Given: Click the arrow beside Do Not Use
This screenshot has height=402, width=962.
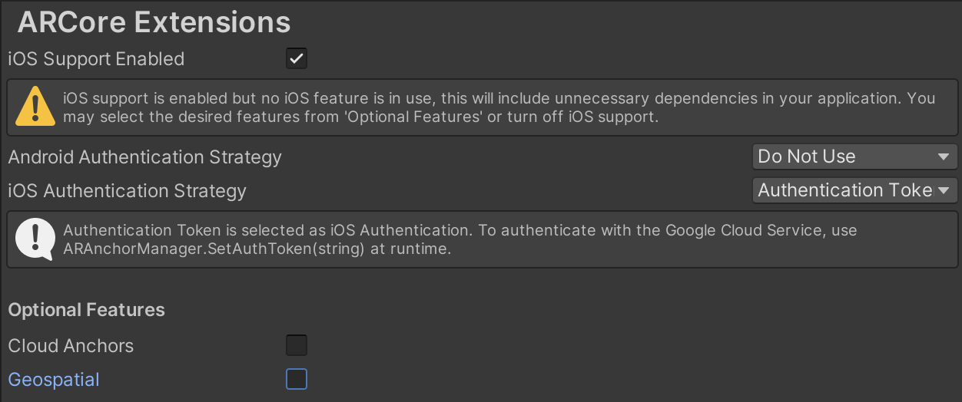Looking at the screenshot, I should point(944,157).
